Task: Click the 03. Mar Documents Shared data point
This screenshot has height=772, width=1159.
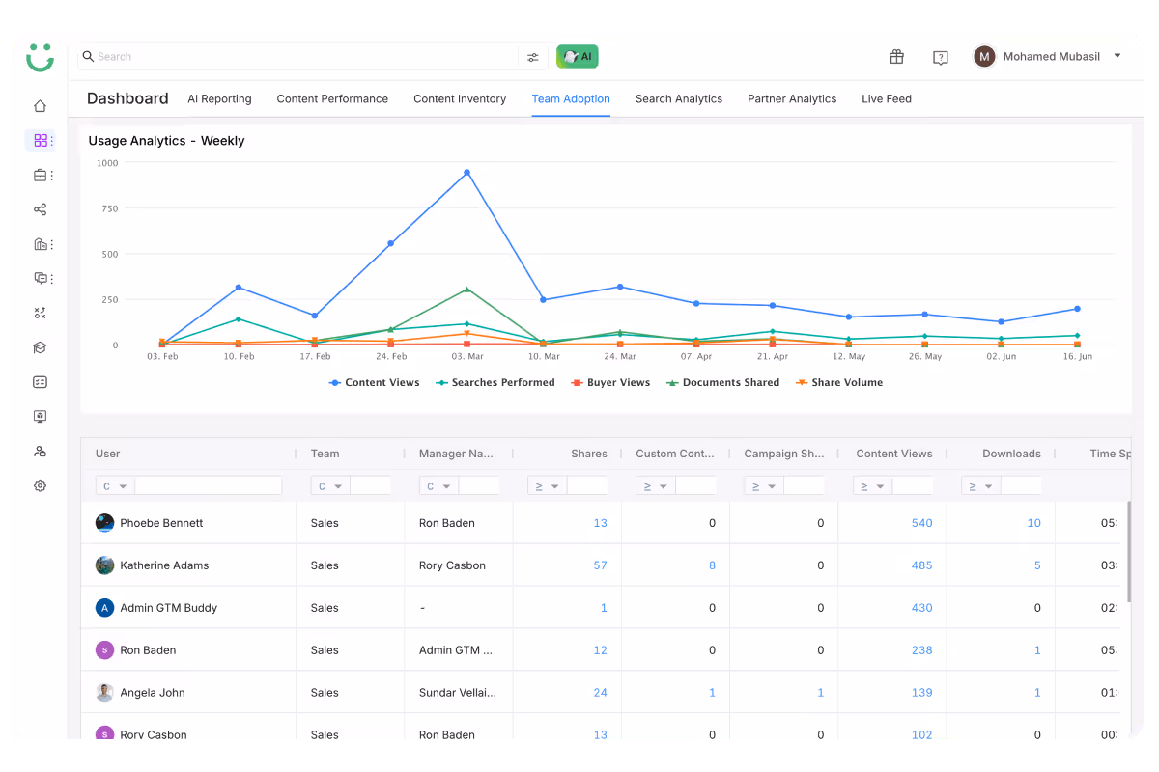Action: point(466,289)
